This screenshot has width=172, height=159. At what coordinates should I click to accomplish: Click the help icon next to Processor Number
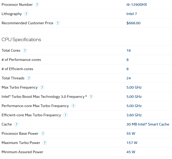[37, 5]
